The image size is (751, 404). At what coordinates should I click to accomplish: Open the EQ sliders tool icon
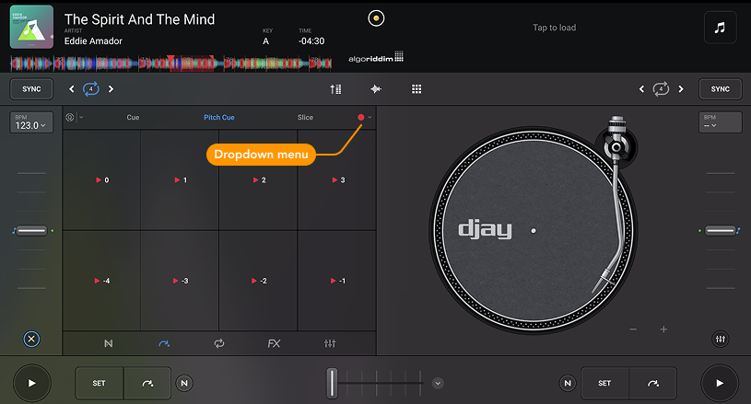click(x=330, y=343)
